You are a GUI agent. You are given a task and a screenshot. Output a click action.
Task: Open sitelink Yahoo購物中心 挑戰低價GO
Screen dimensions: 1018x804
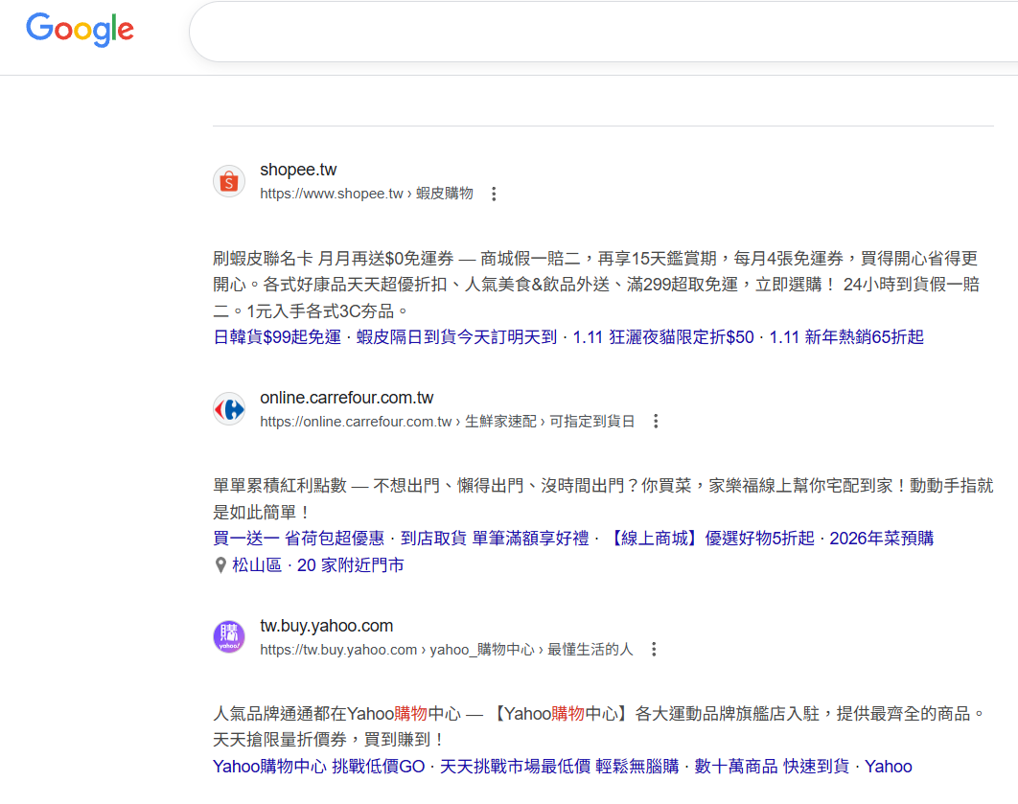click(x=319, y=767)
